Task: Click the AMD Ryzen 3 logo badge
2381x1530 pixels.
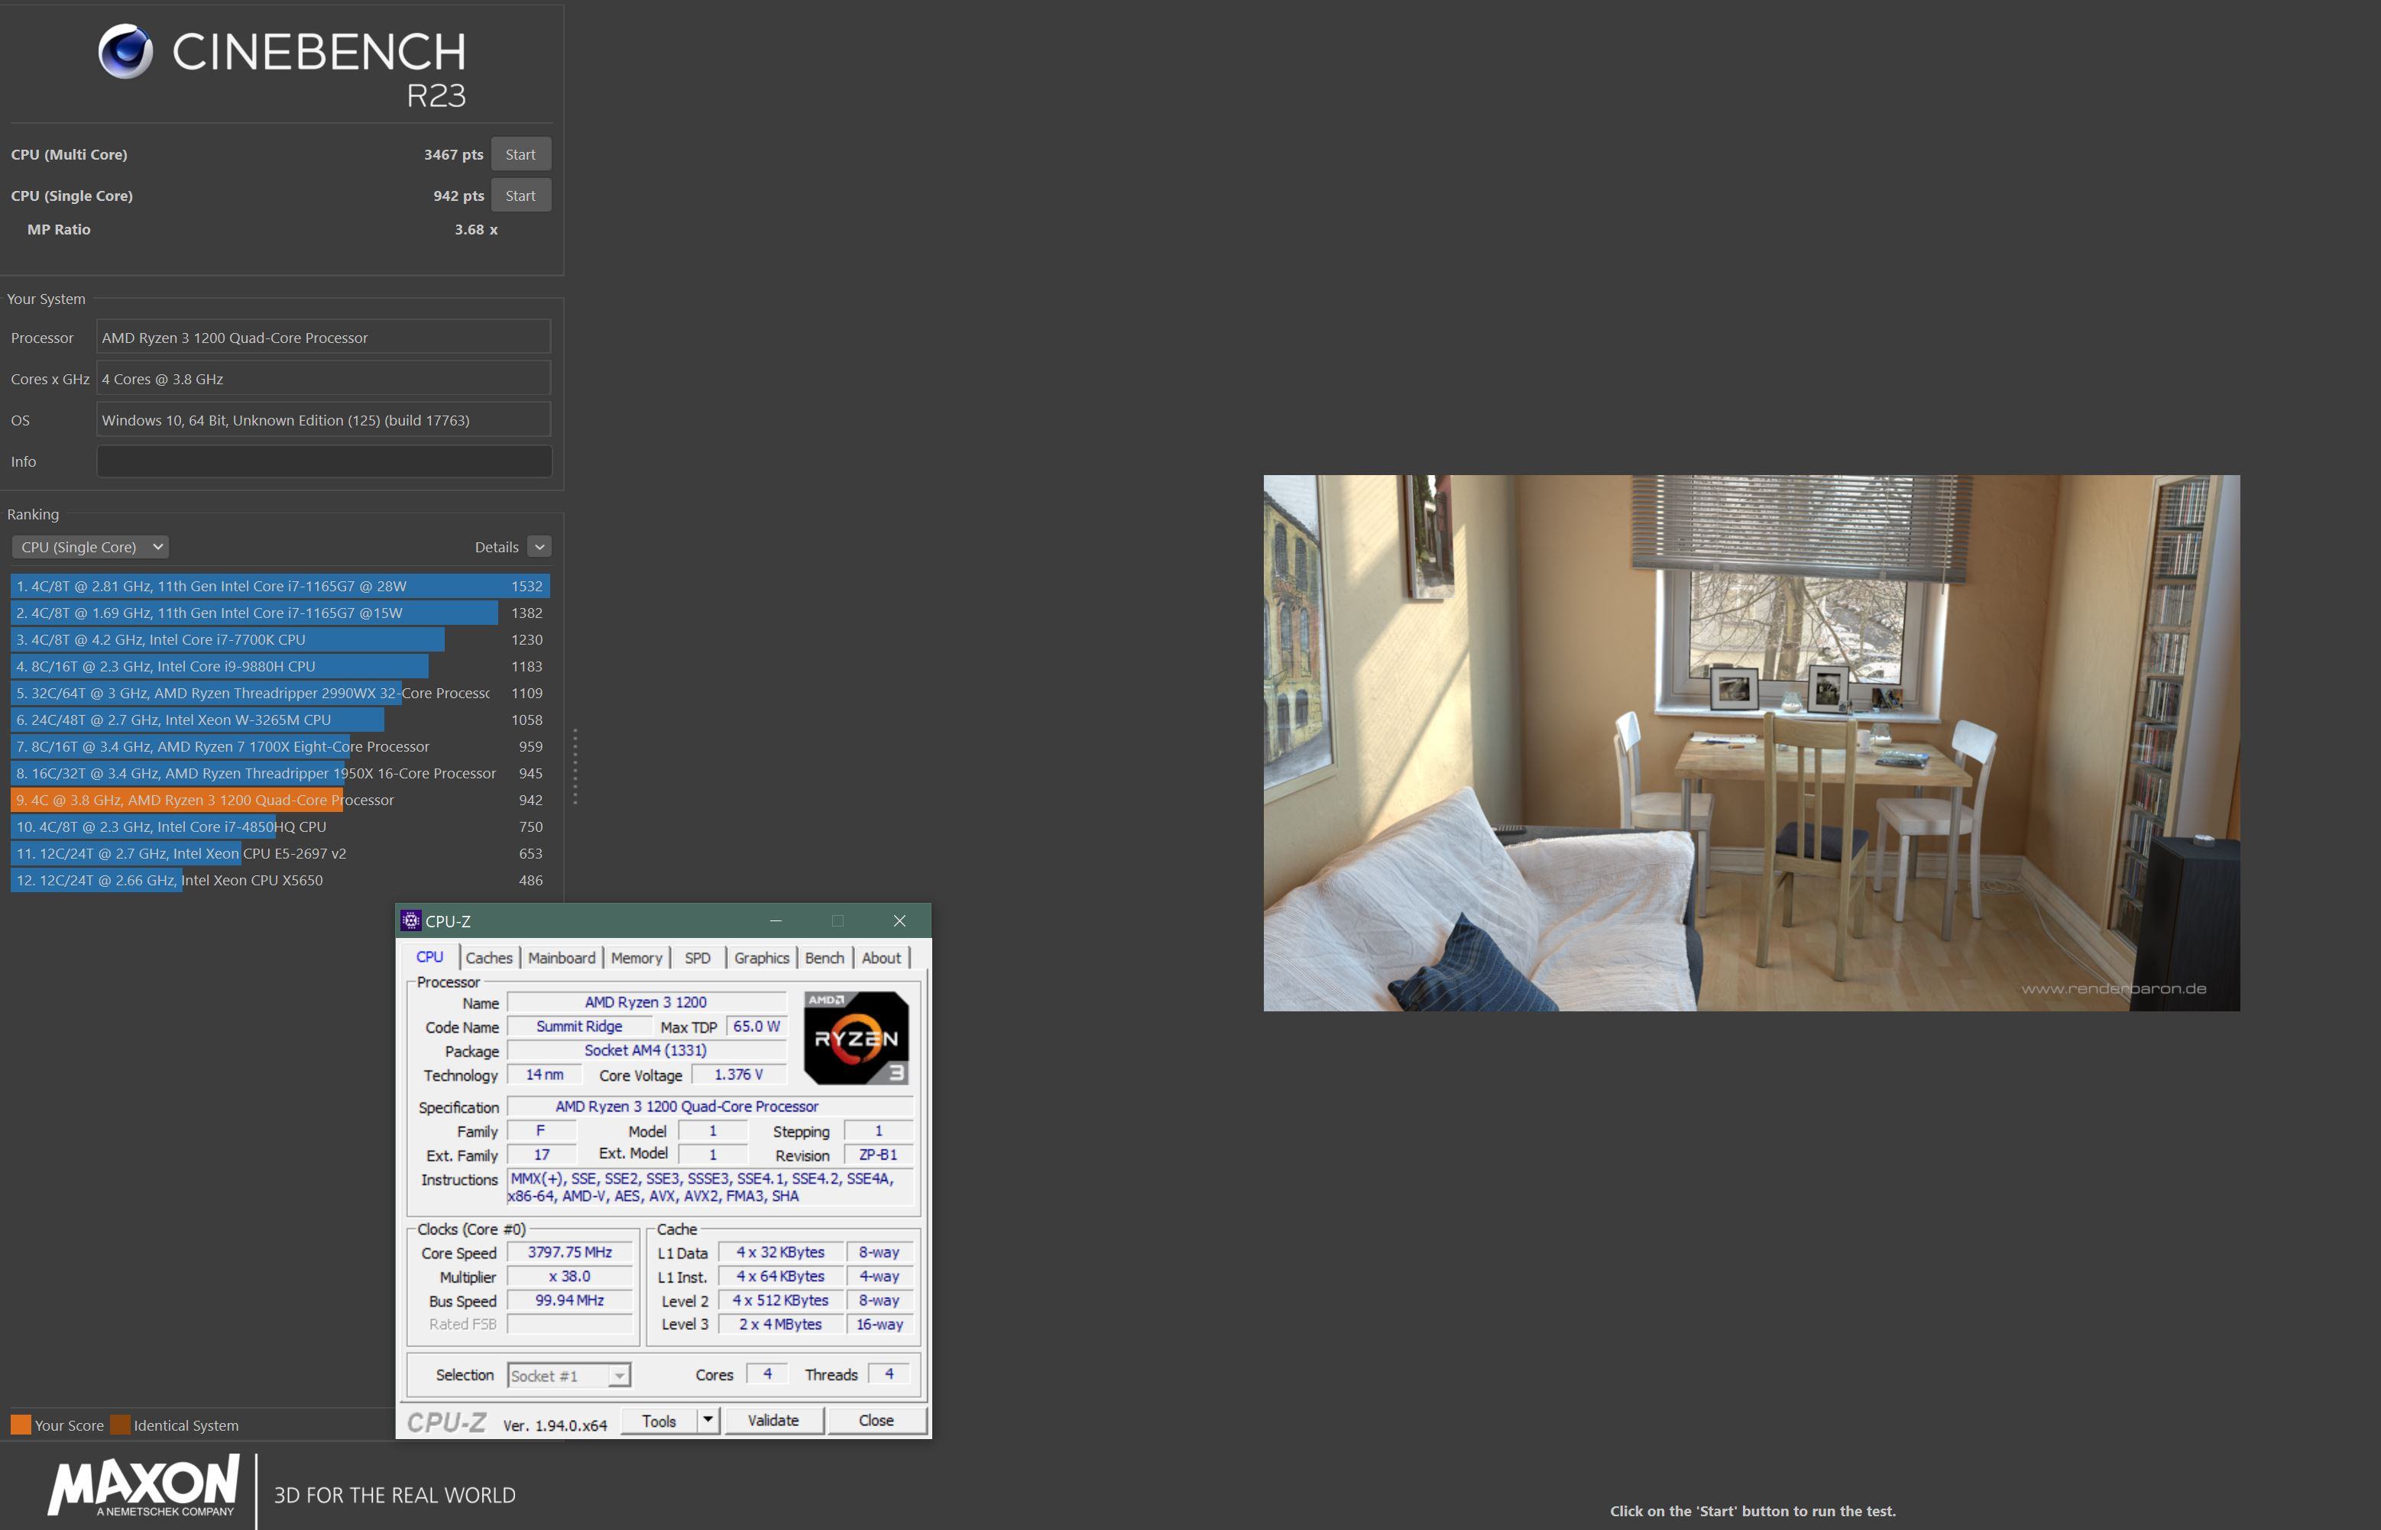Action: click(x=856, y=1038)
